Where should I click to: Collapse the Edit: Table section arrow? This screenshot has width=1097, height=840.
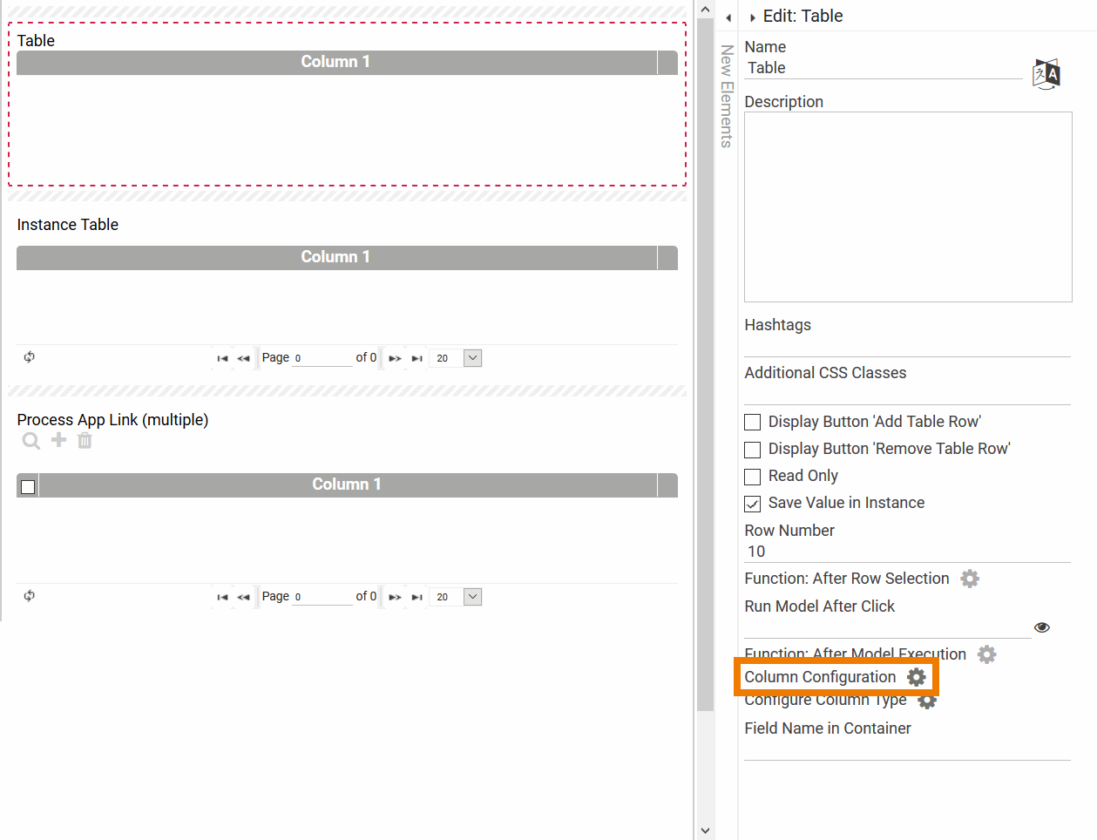point(753,17)
